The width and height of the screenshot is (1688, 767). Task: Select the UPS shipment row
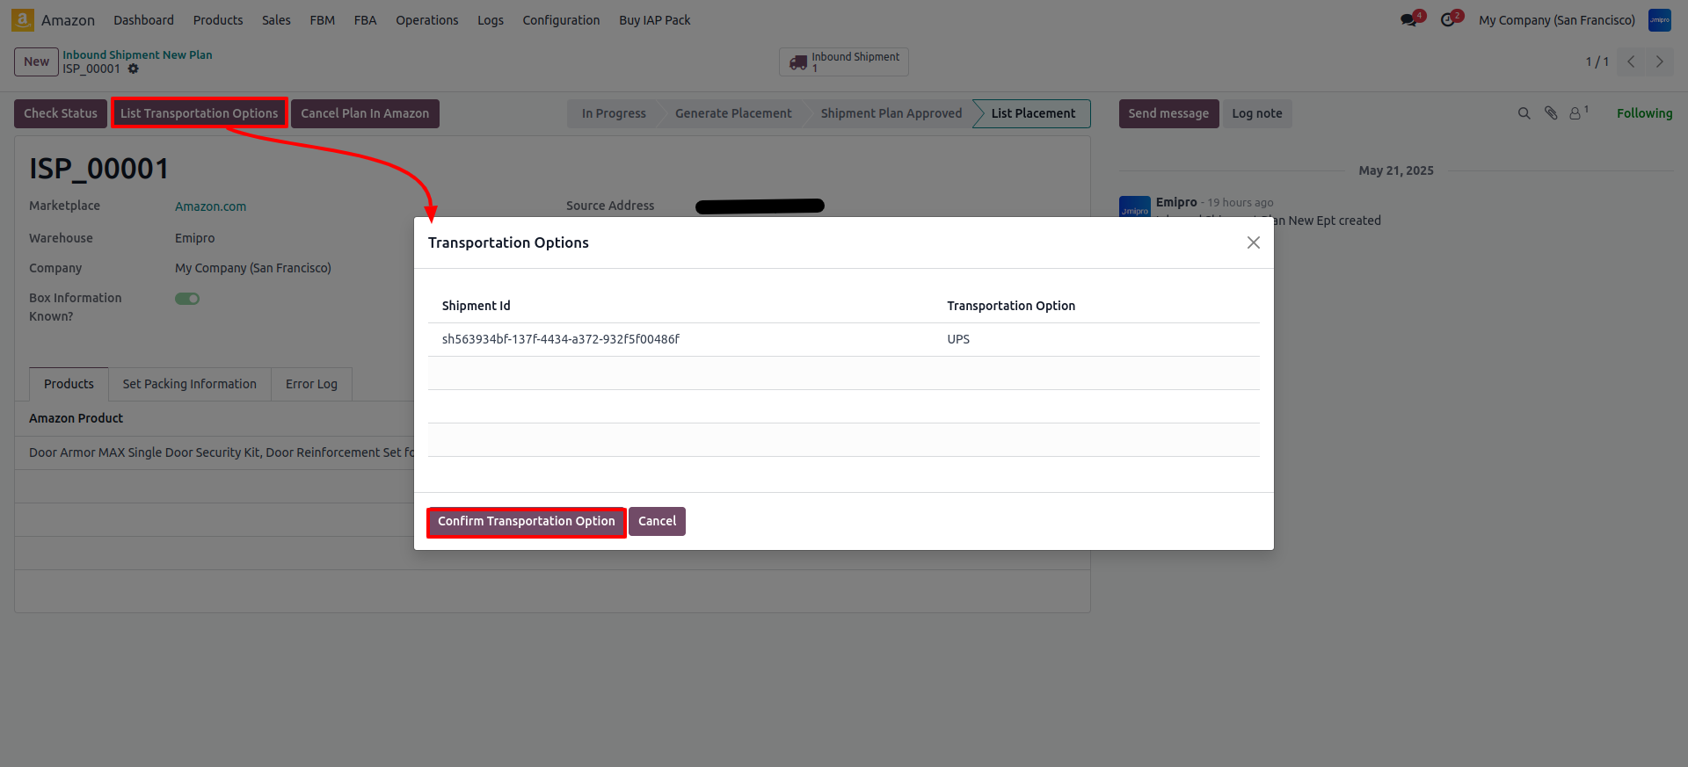[x=842, y=339]
